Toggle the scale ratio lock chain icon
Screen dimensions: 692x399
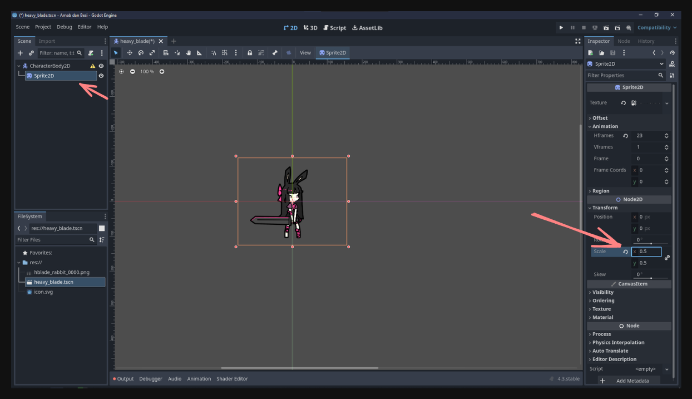click(667, 258)
